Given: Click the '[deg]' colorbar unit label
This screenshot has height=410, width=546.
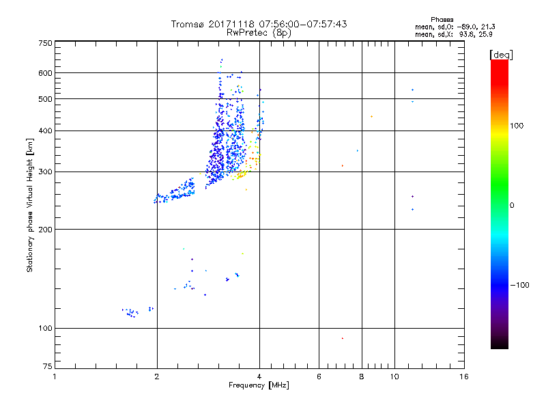Looking at the screenshot, I should point(501,55).
